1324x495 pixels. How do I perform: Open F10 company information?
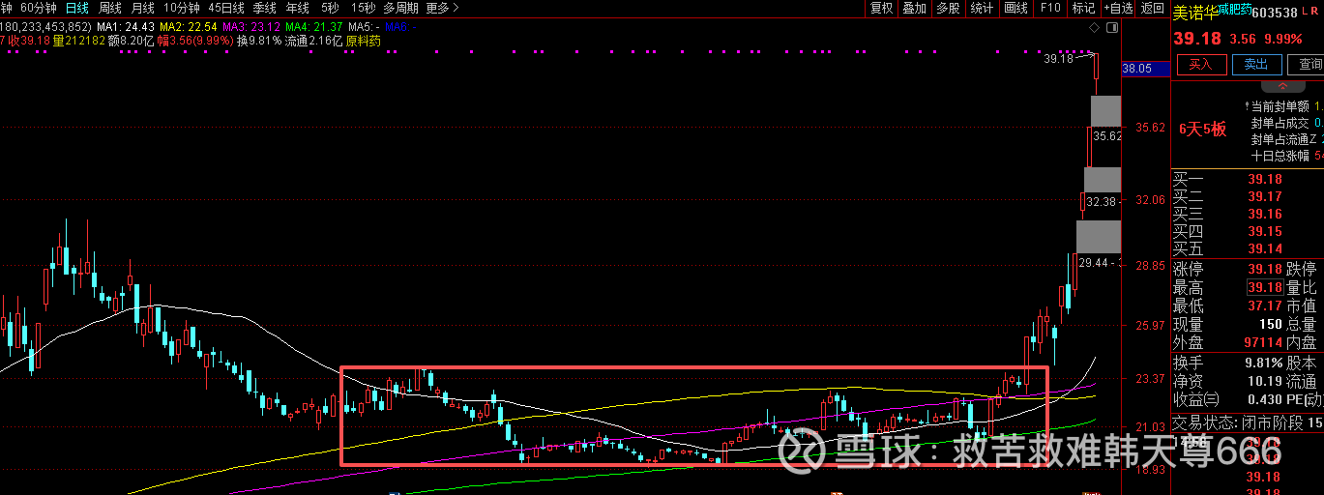click(x=1049, y=8)
